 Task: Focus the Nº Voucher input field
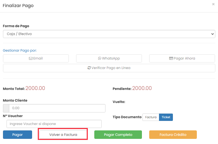coord(54,124)
